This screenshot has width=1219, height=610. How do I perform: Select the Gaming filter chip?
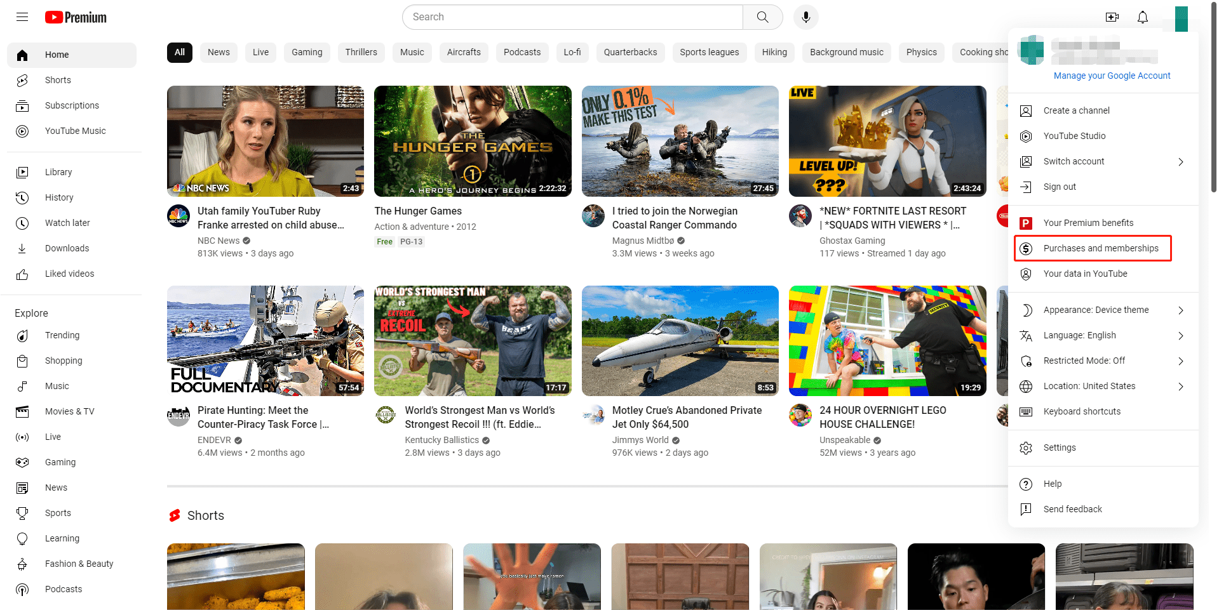click(x=307, y=52)
